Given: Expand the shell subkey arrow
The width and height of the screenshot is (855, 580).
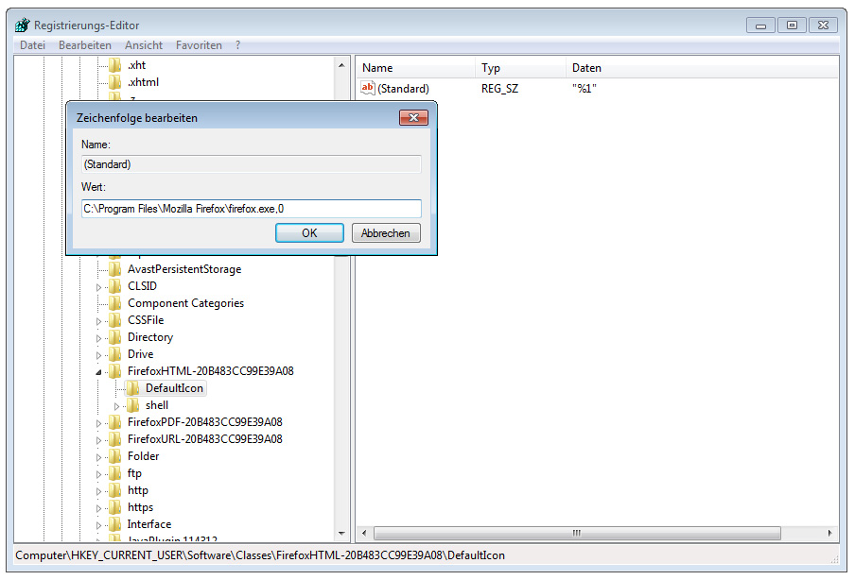Looking at the screenshot, I should coord(117,405).
